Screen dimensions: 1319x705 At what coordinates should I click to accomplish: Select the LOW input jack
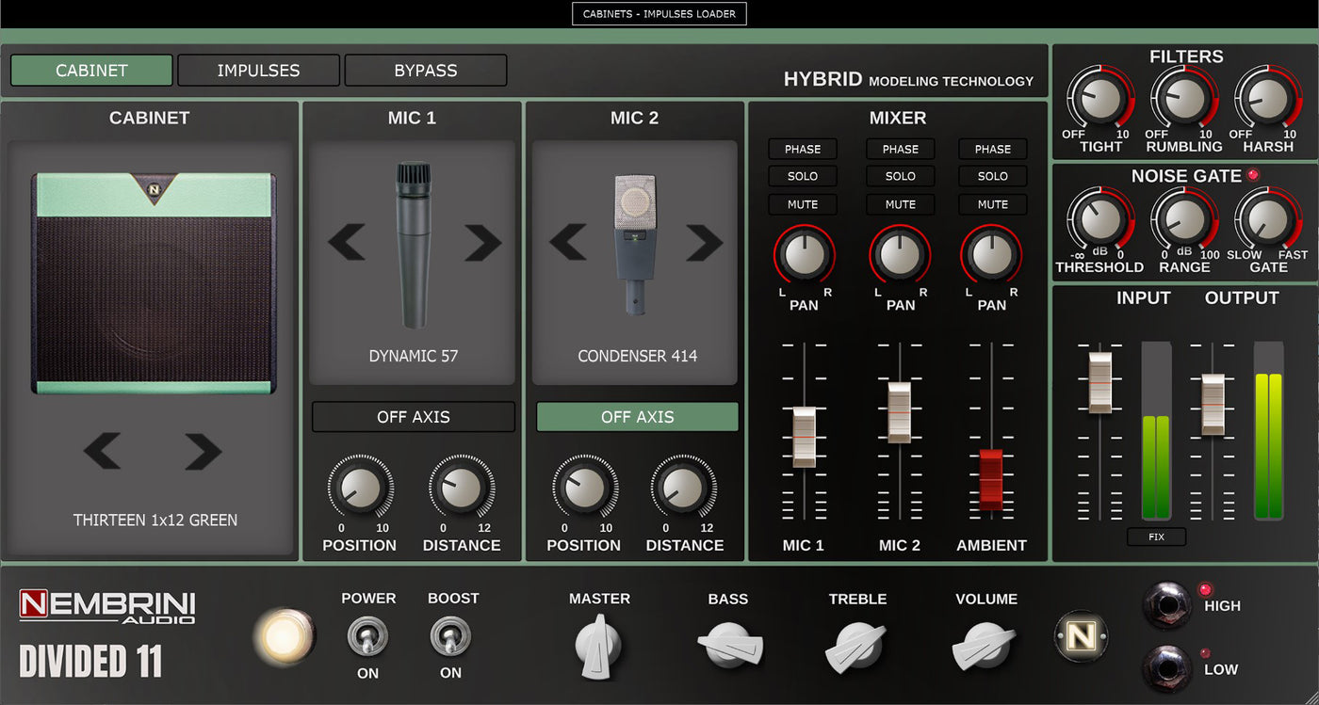pyautogui.click(x=1166, y=668)
